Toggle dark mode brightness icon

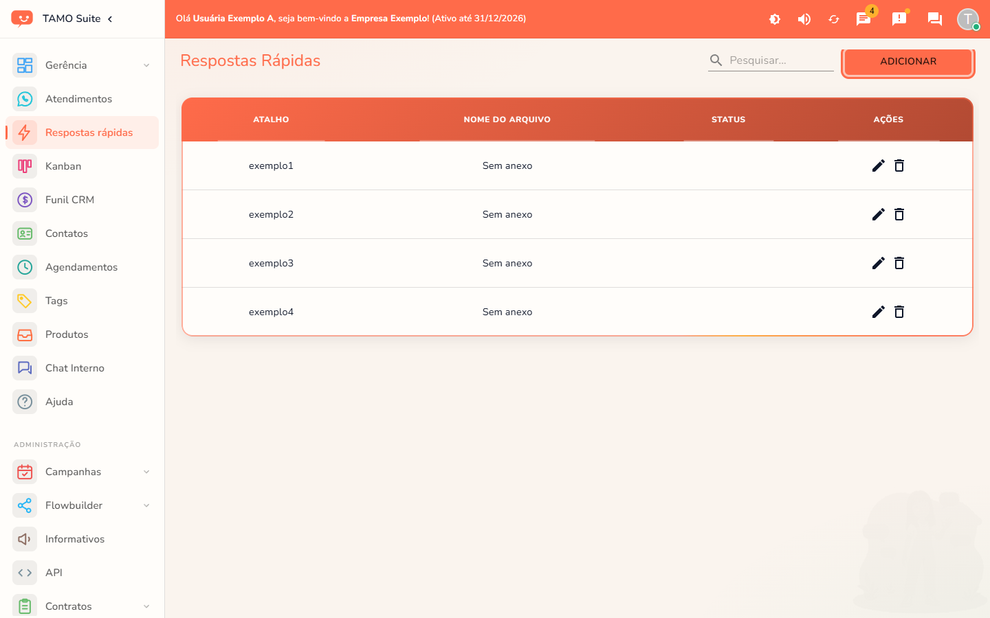tap(775, 19)
